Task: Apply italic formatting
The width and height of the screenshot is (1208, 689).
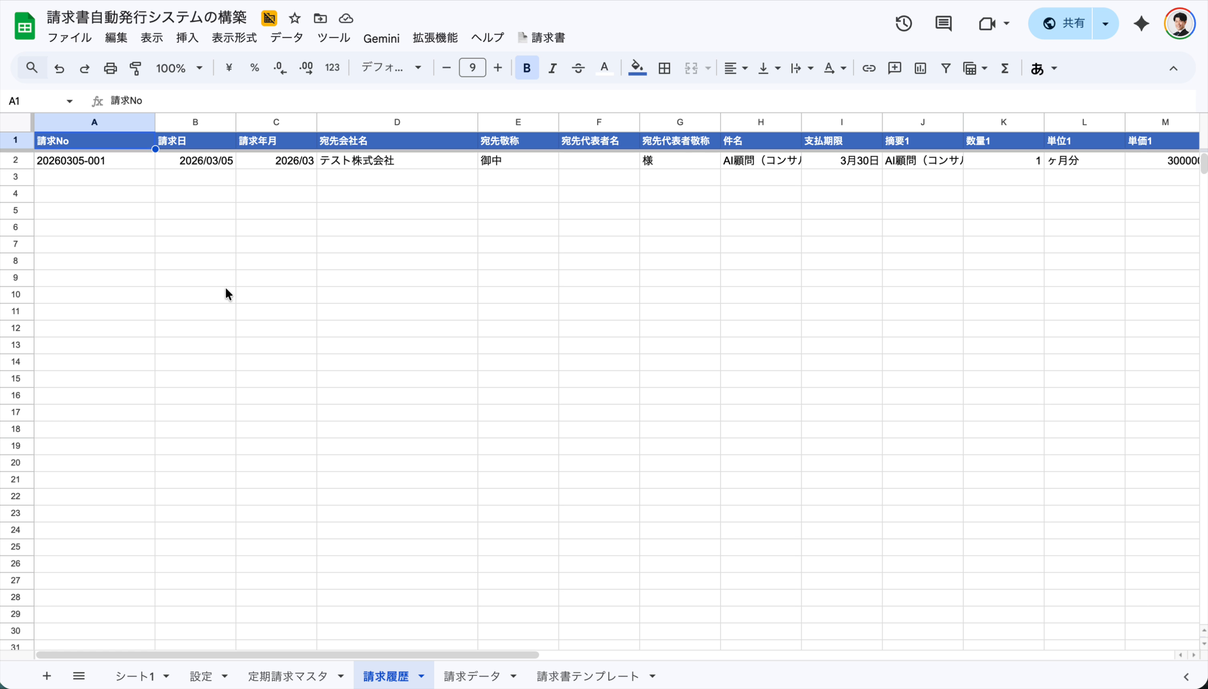Action: [x=552, y=68]
